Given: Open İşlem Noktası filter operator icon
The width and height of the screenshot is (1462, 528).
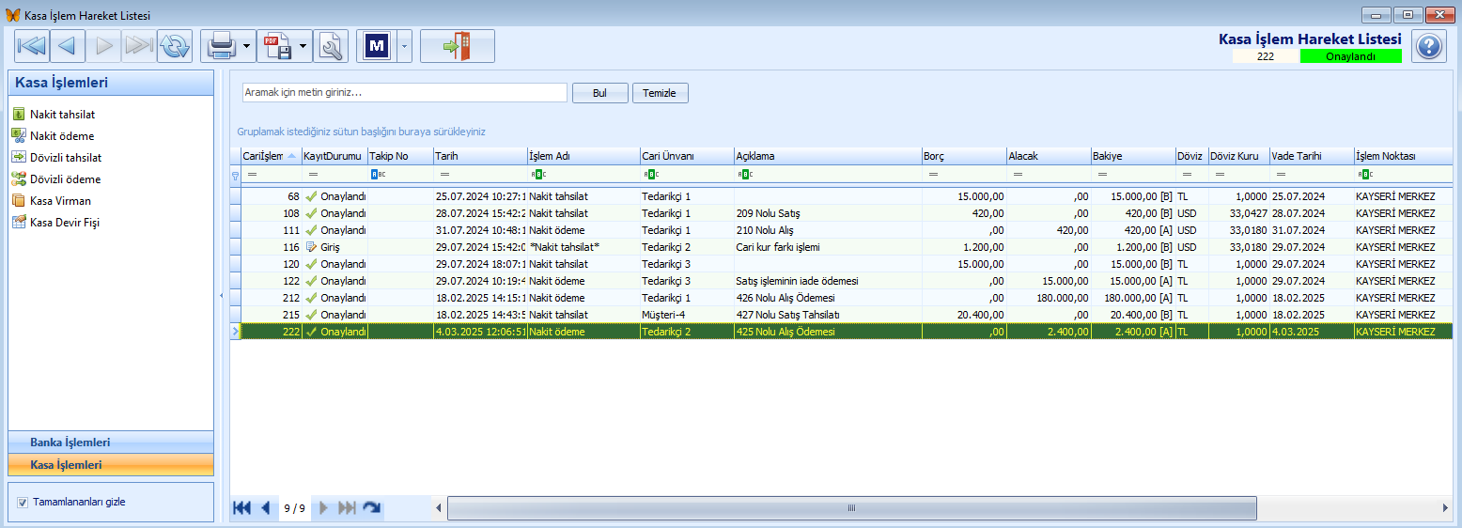Looking at the screenshot, I should coord(1364,175).
